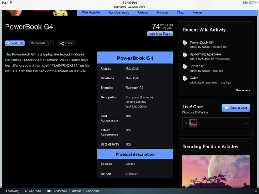Click the edit icon beside Koby

point(185,78)
